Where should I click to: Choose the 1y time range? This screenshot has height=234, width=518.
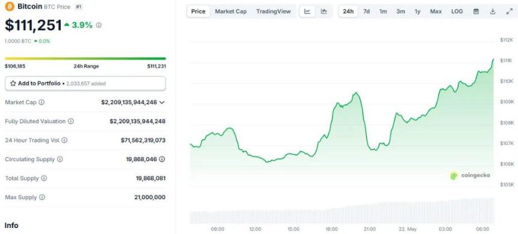coord(417,11)
